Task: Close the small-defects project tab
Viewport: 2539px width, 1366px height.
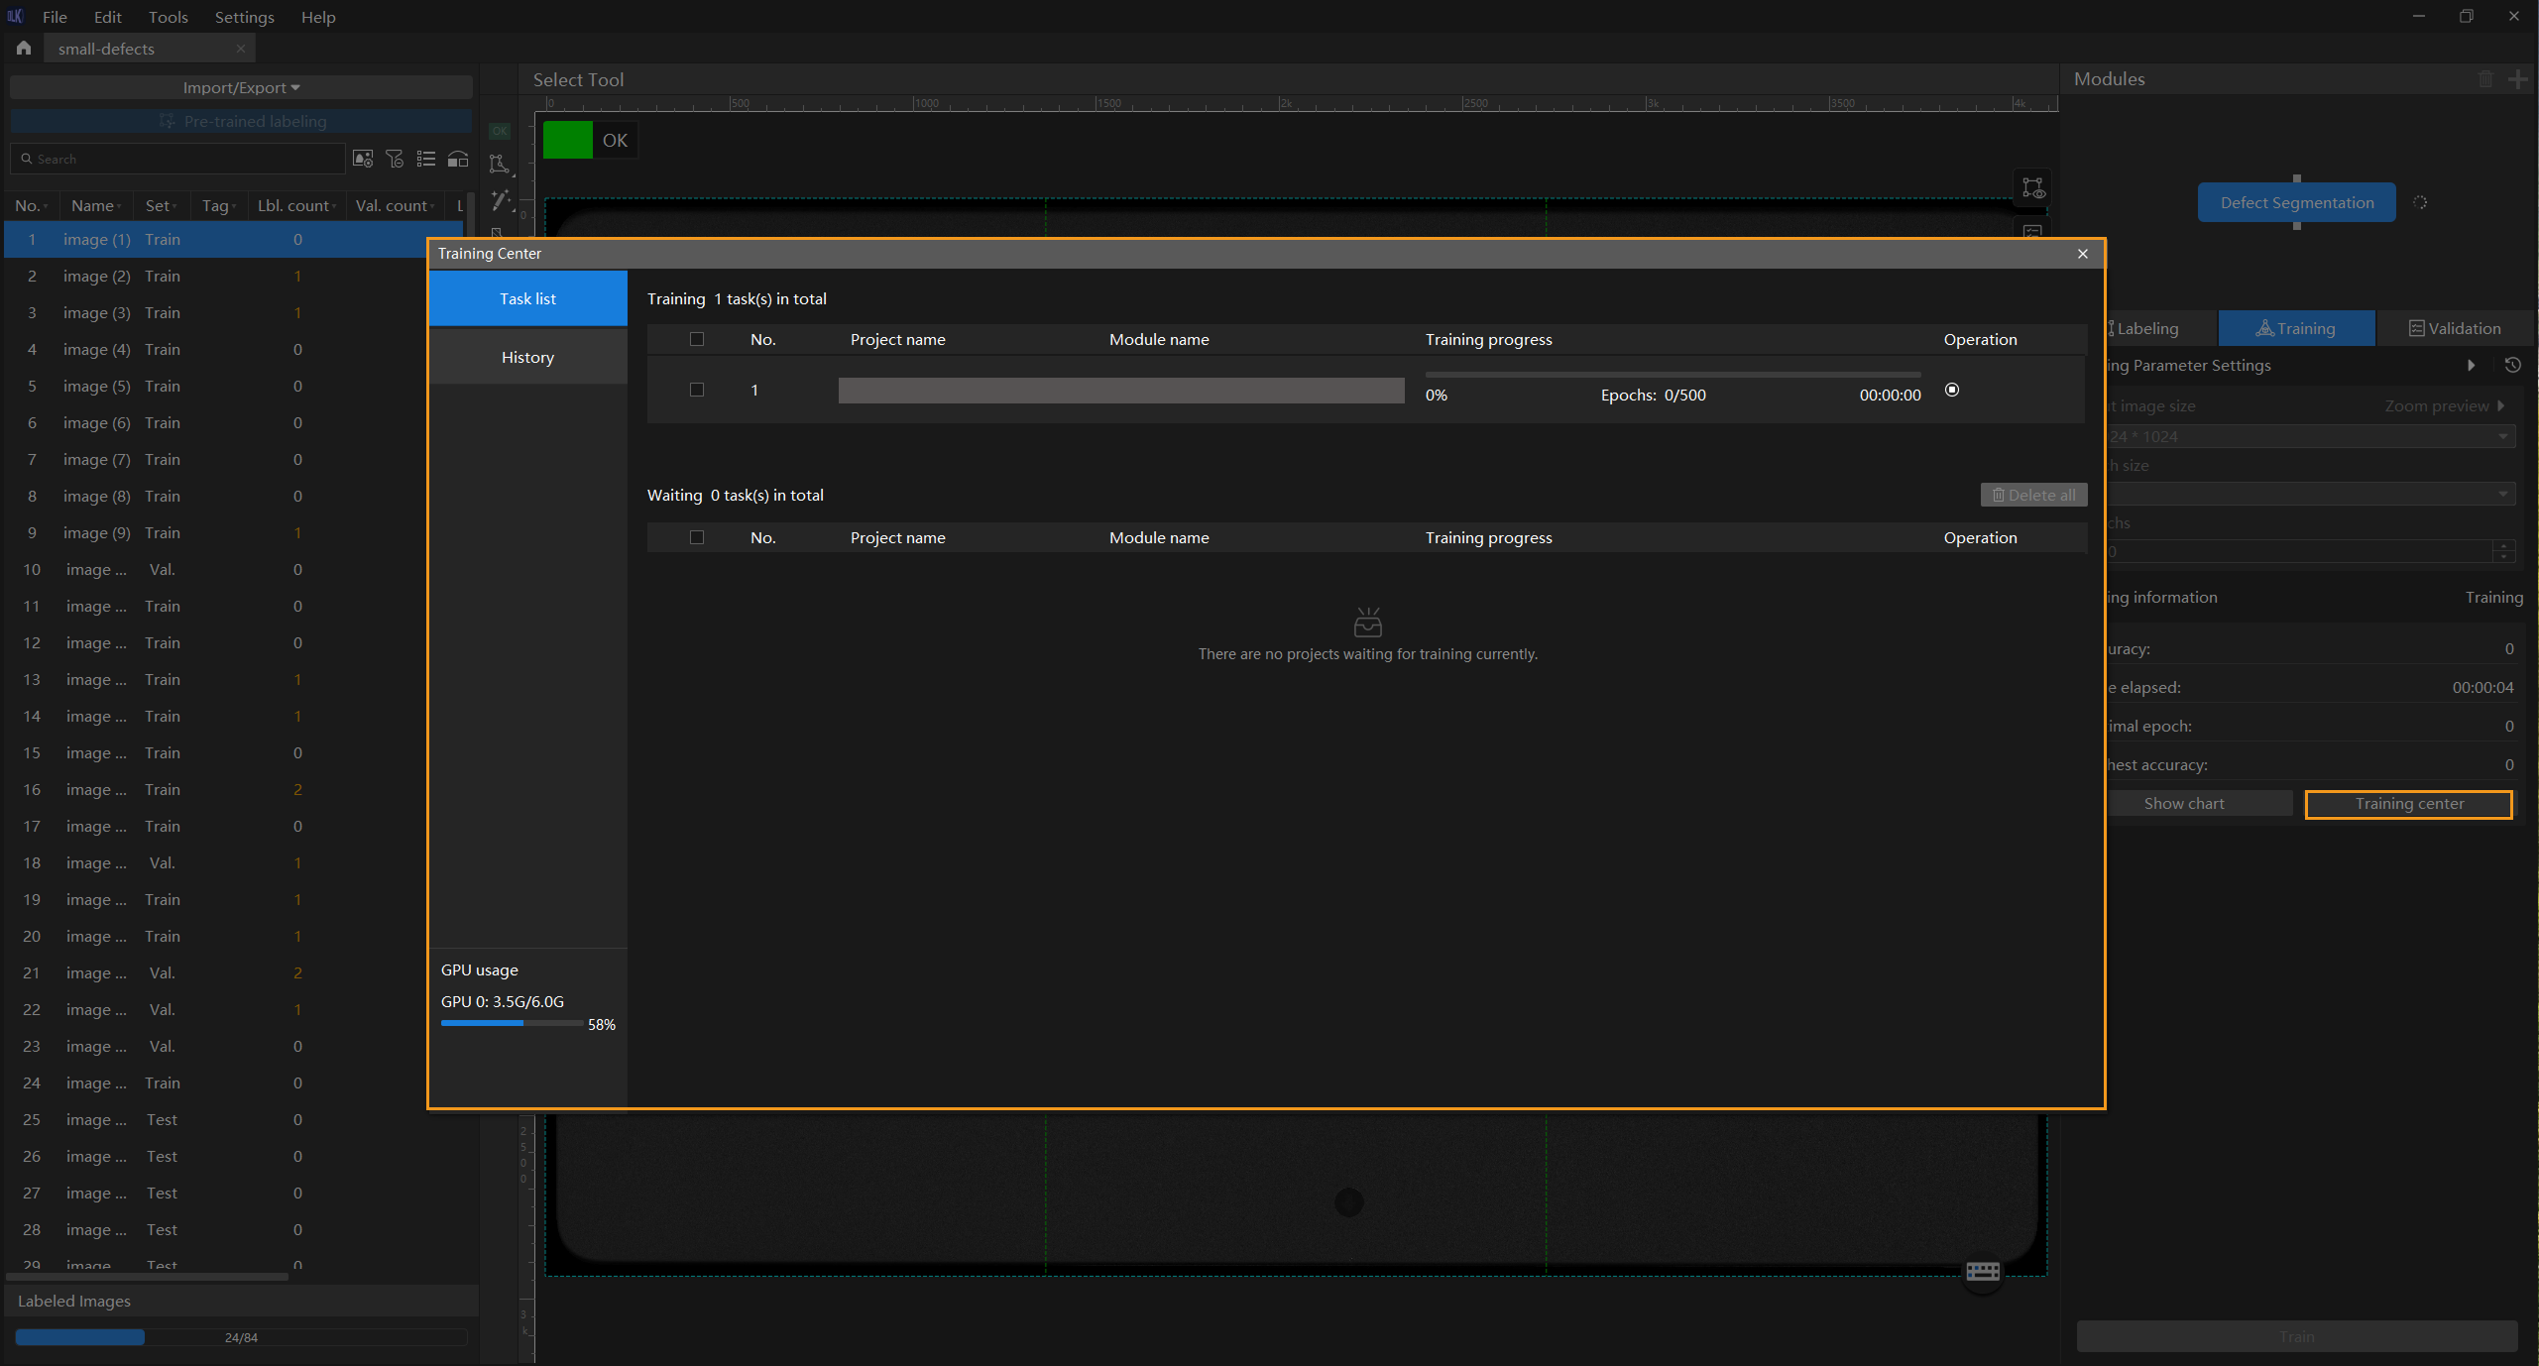Action: [x=240, y=49]
